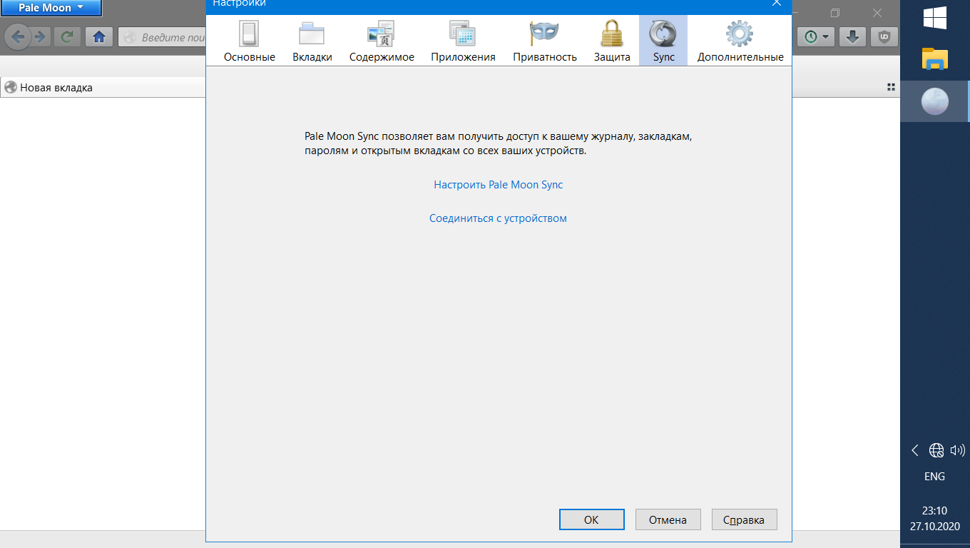Open help via the Справка button

pyautogui.click(x=744, y=519)
